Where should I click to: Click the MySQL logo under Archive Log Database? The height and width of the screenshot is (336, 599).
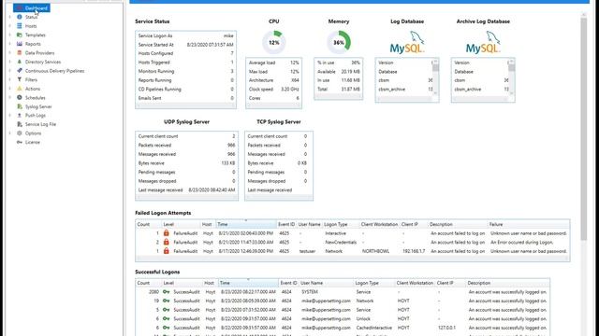pyautogui.click(x=483, y=43)
